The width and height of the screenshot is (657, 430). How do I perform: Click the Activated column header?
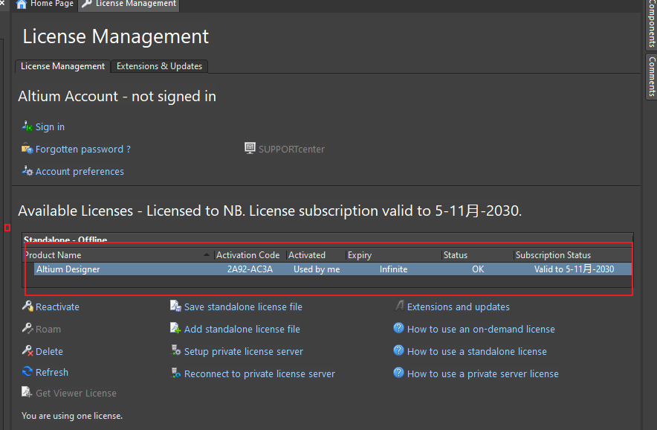(316, 255)
